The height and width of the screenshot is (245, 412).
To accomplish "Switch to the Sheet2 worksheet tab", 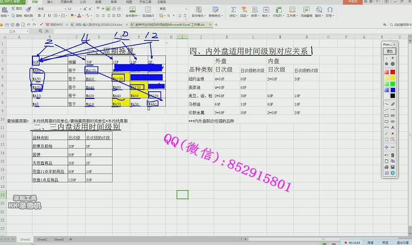I will (42, 240).
